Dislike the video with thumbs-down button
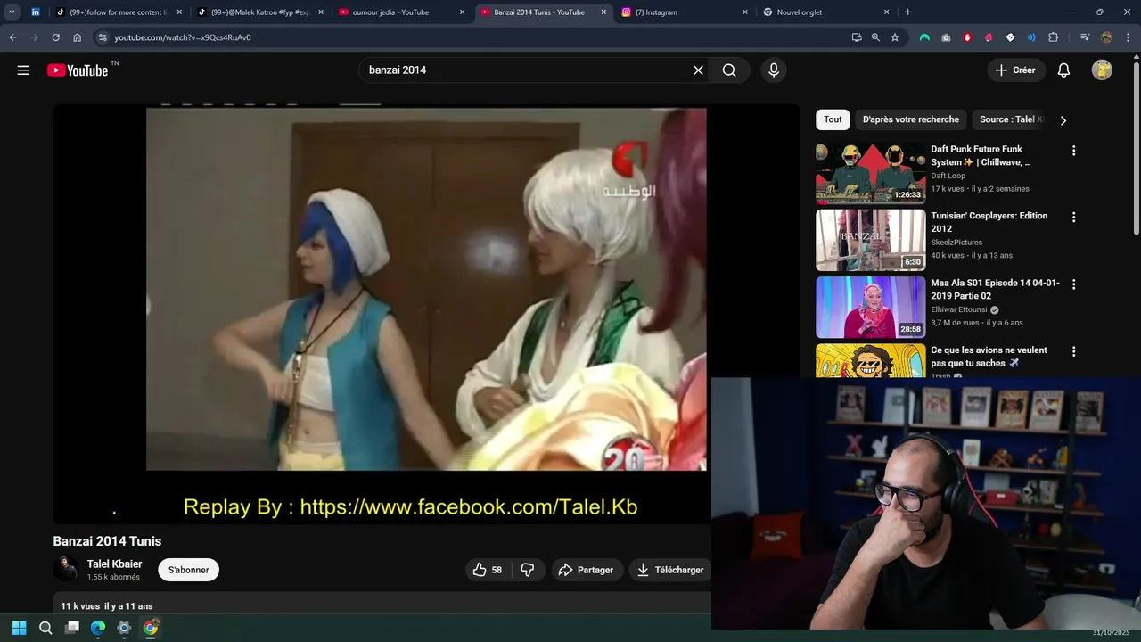The width and height of the screenshot is (1141, 642). [x=528, y=570]
